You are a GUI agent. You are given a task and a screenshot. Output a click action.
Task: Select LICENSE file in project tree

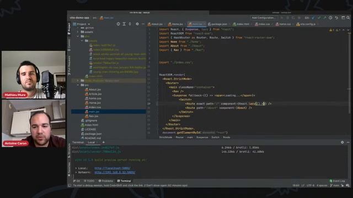[x=88, y=129]
